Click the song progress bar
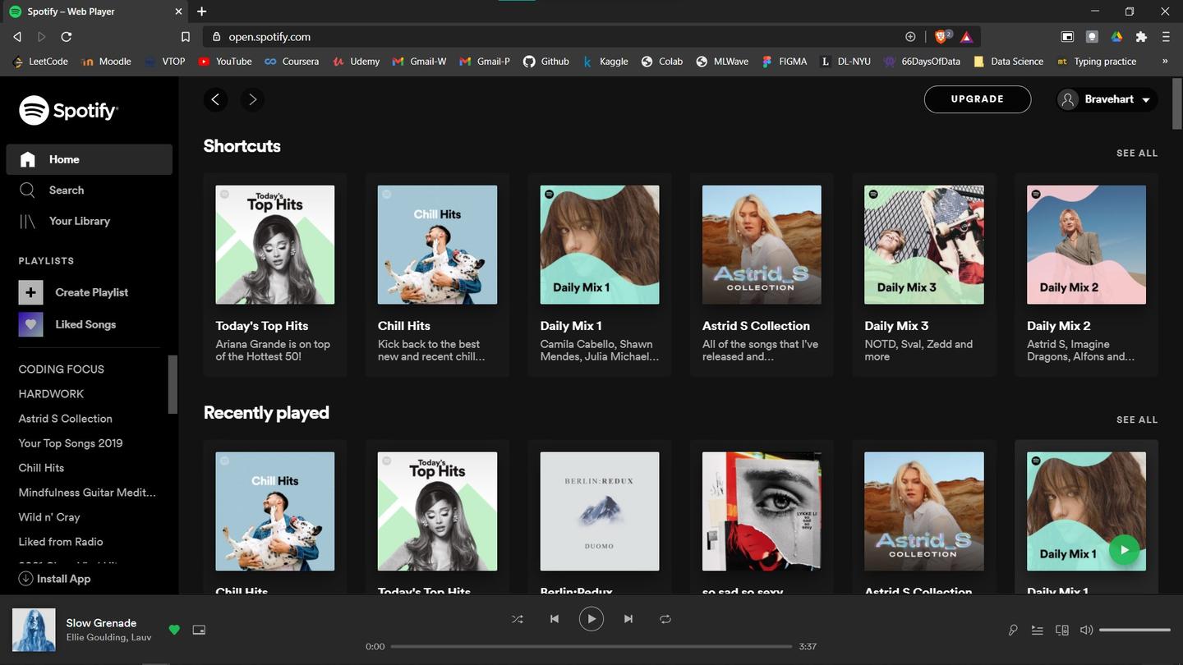This screenshot has width=1183, height=665. click(x=591, y=647)
